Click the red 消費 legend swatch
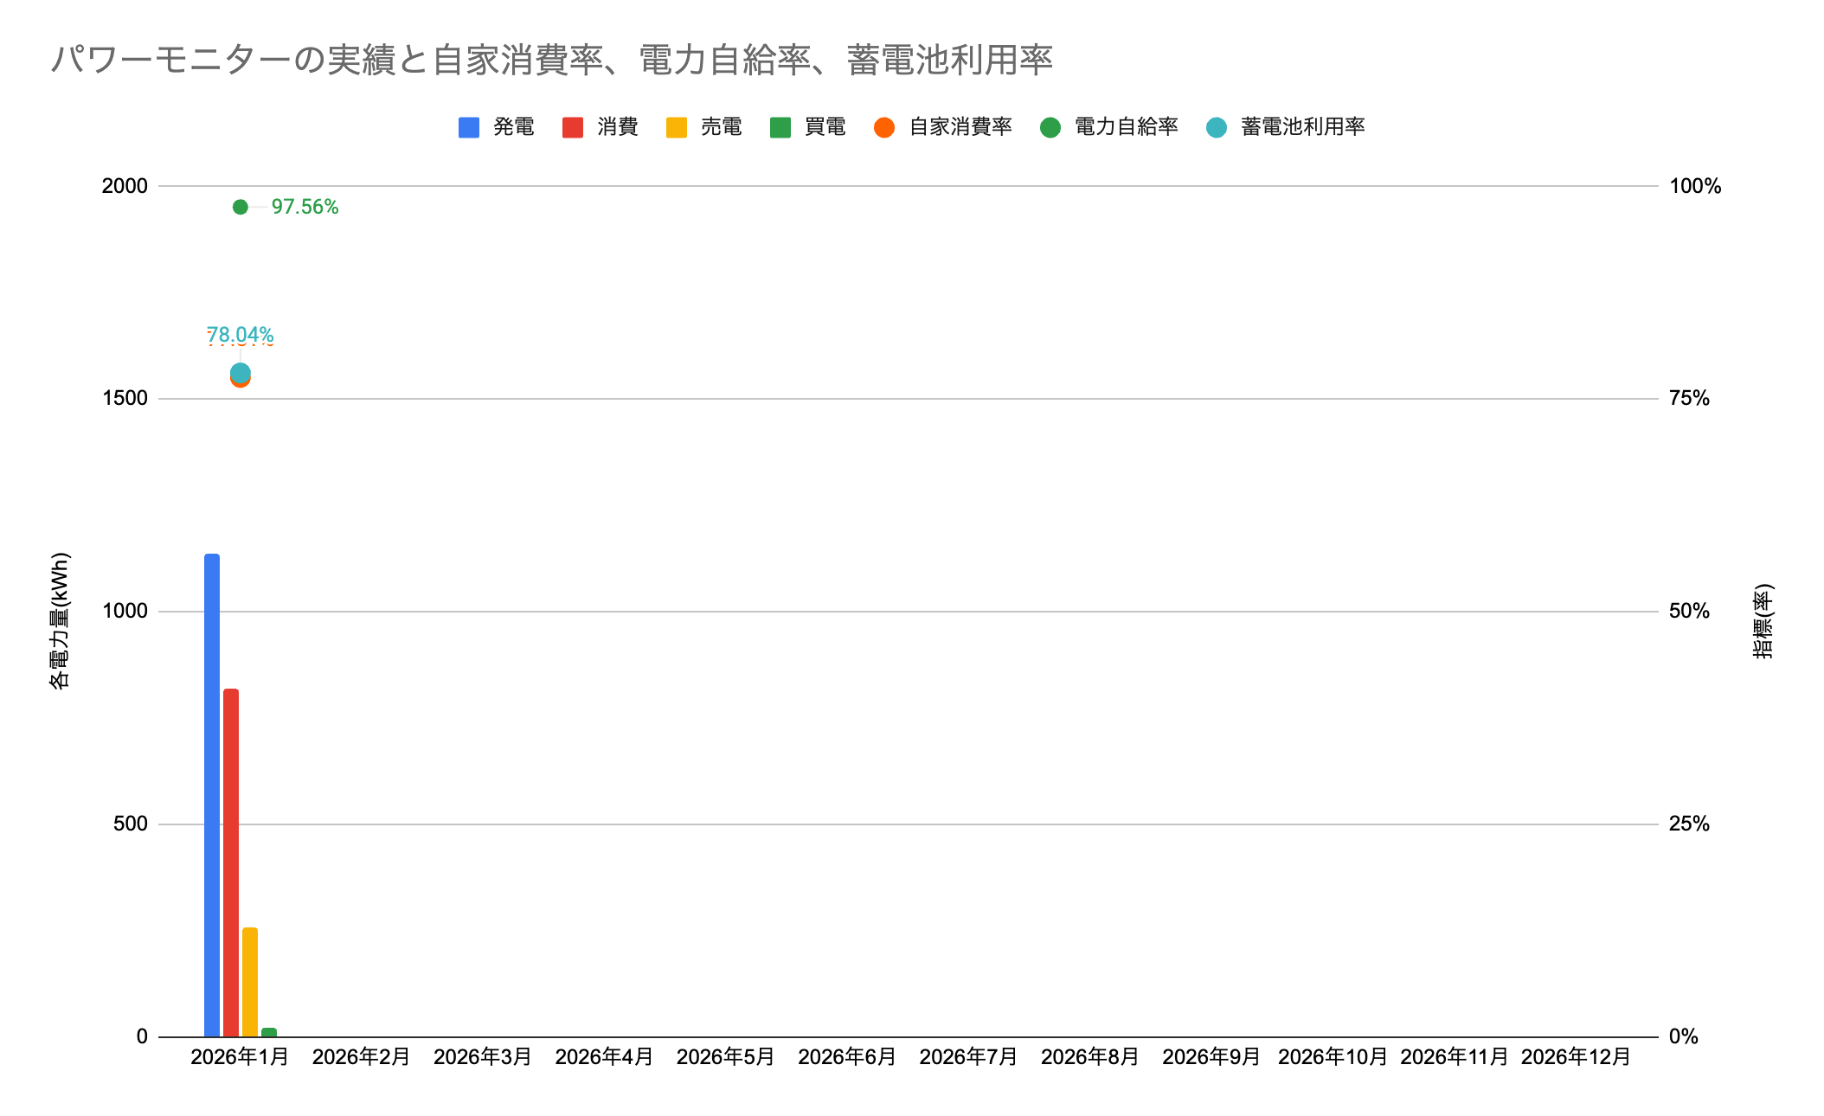The image size is (1824, 1116). coord(572,127)
